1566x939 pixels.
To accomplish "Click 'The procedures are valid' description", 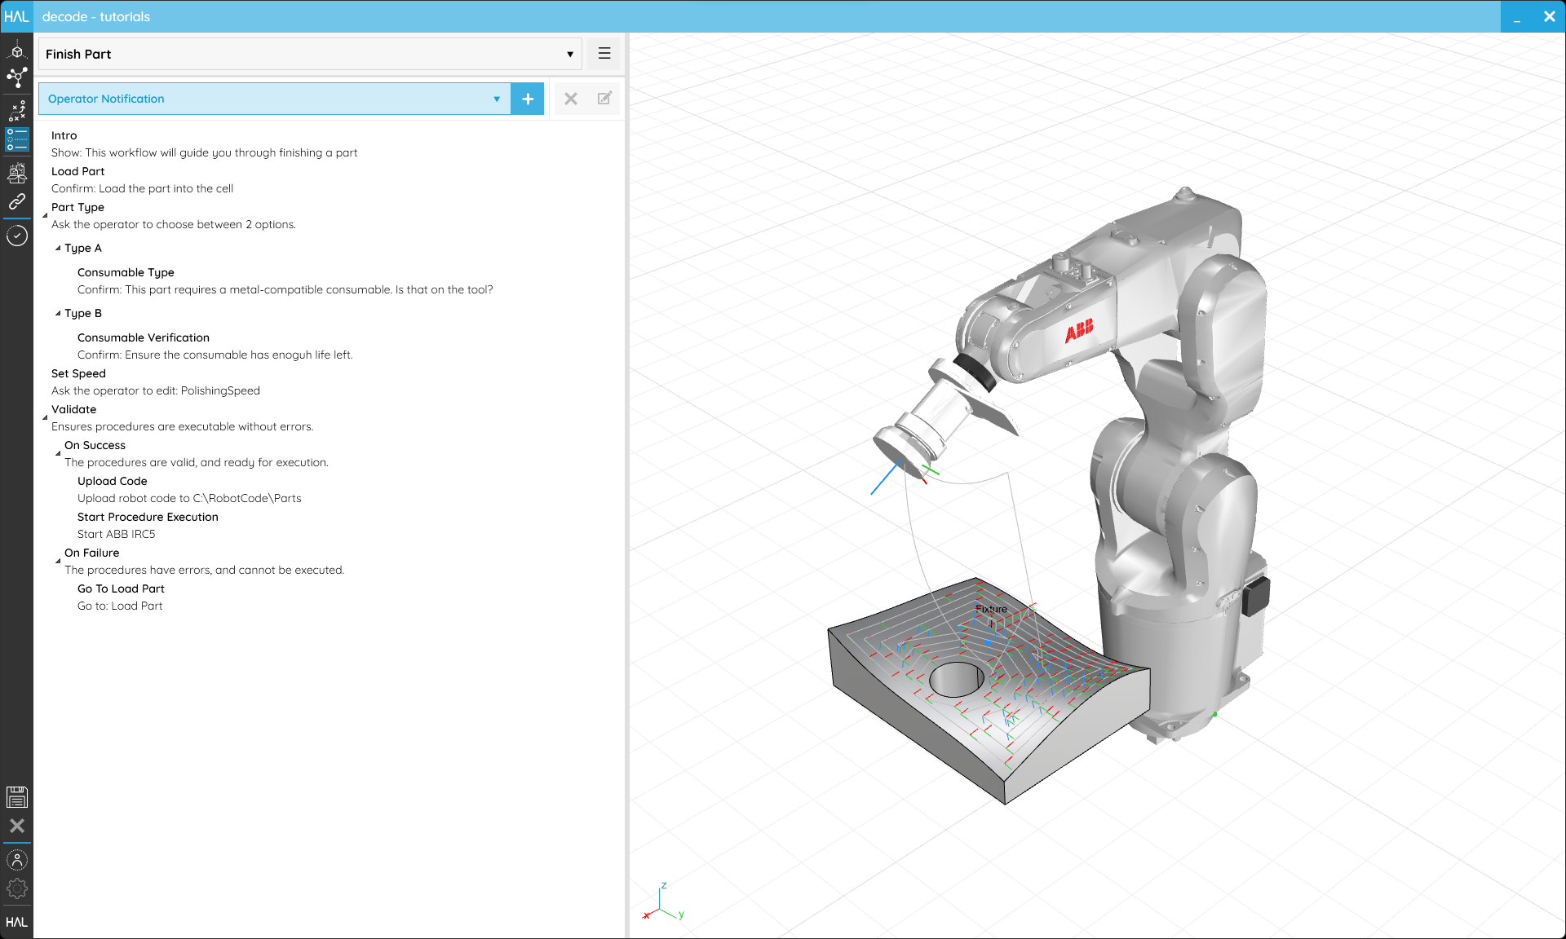I will [x=197, y=462].
